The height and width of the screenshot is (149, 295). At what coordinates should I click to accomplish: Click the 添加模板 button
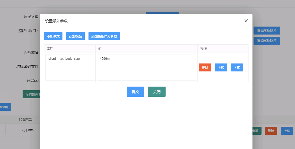pos(75,36)
